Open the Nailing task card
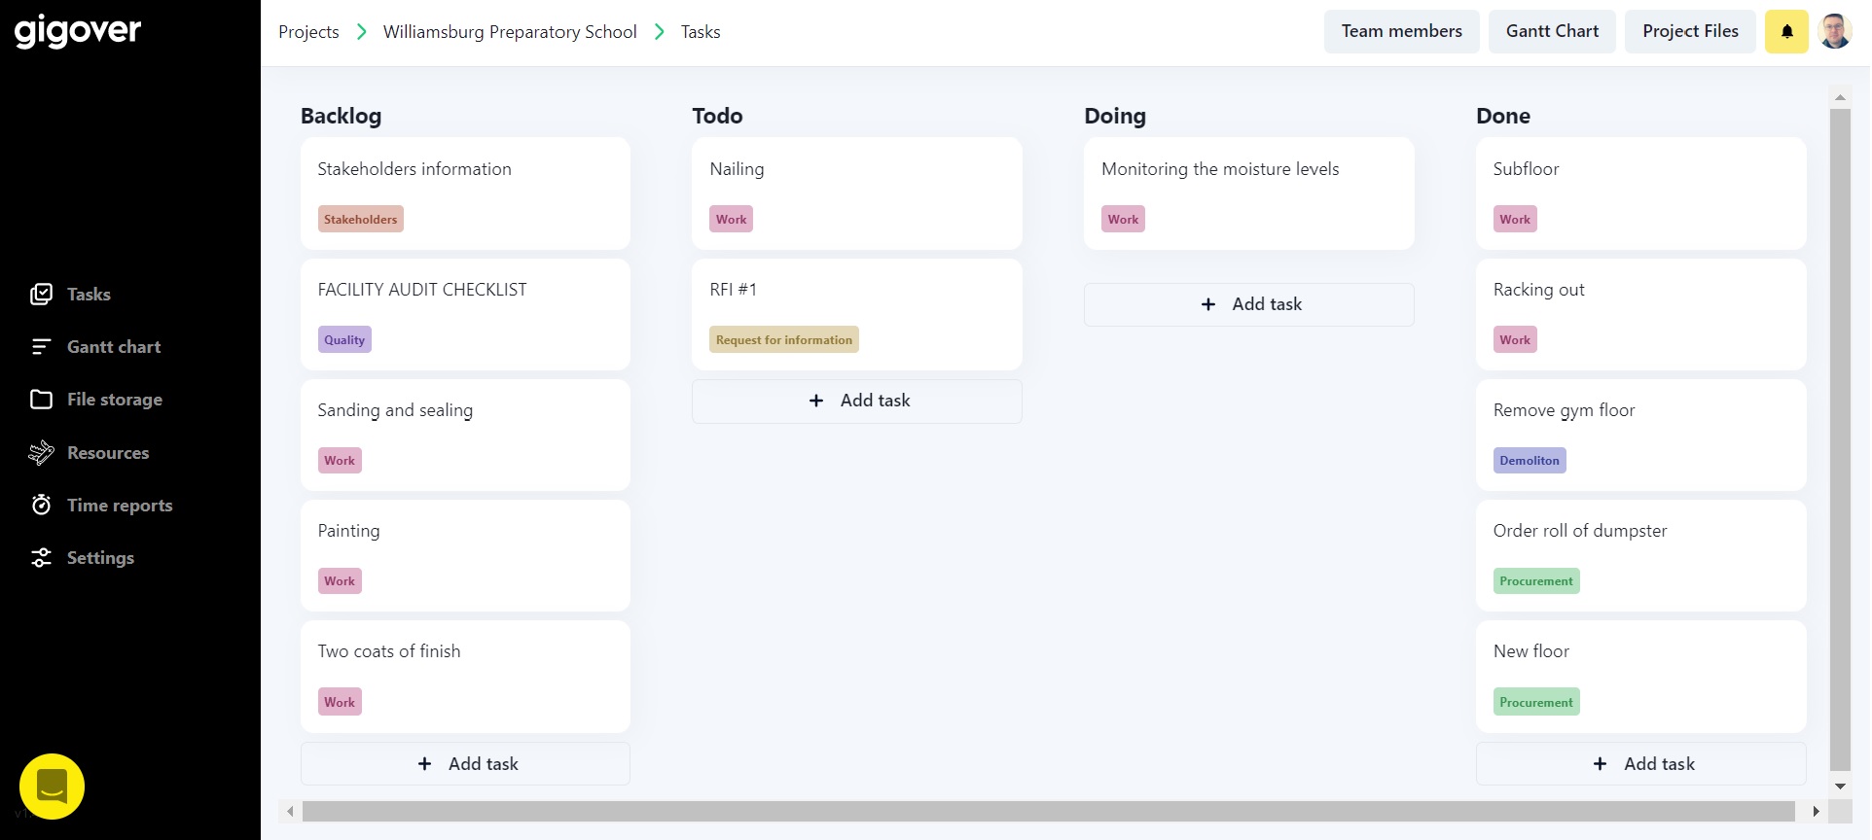The height and width of the screenshot is (840, 1872). (x=857, y=193)
